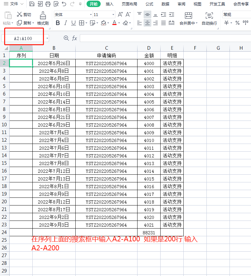Open the font name 宋体 dropdown
Image resolution: width=251 pixels, height=276 pixels.
pos(91,15)
